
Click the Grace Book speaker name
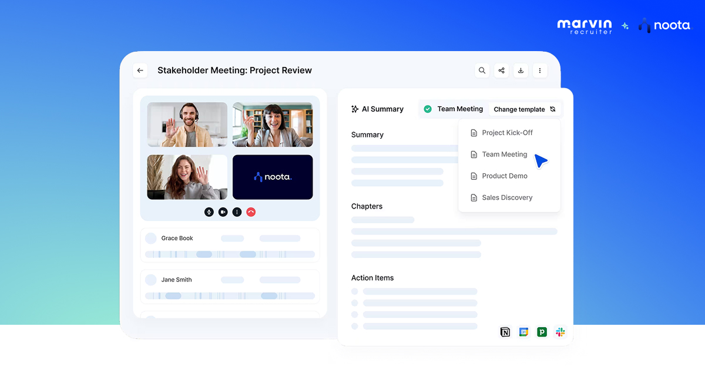(x=177, y=238)
